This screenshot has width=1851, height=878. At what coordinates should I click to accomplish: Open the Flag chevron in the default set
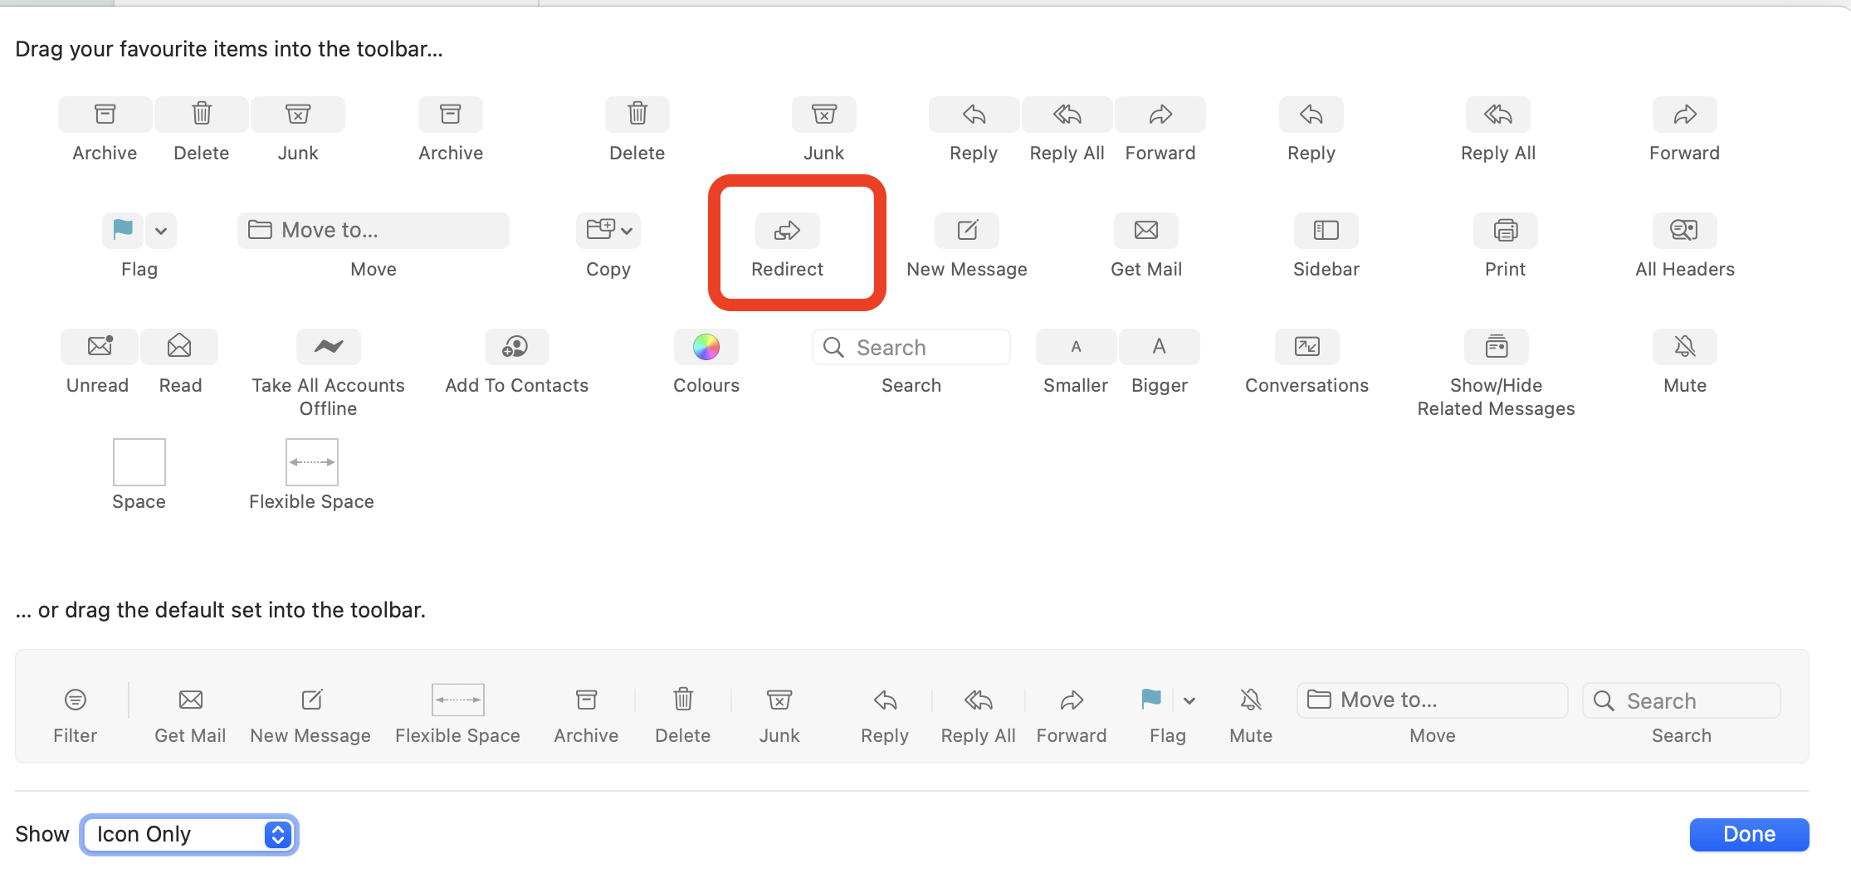1189,700
